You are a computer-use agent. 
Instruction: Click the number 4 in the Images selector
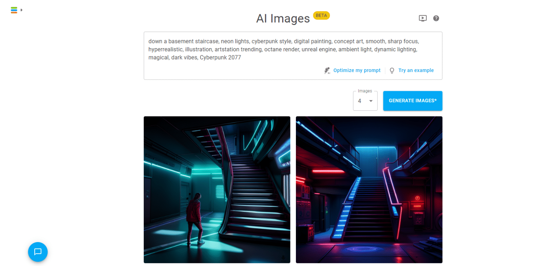360,101
